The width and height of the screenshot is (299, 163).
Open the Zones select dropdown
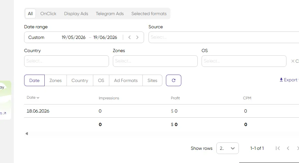155,61
